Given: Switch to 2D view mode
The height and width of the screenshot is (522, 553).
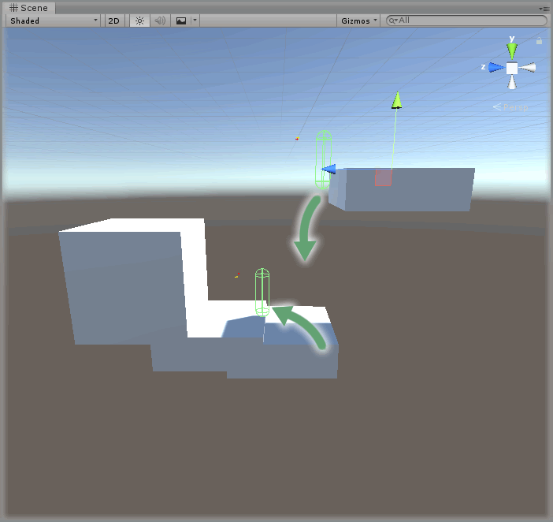Looking at the screenshot, I should (x=113, y=21).
